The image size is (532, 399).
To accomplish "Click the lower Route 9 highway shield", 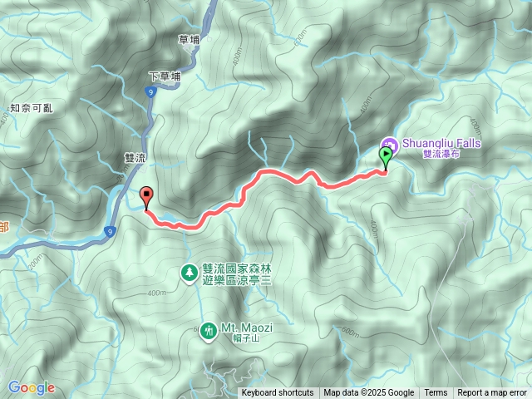I will 110,231.
